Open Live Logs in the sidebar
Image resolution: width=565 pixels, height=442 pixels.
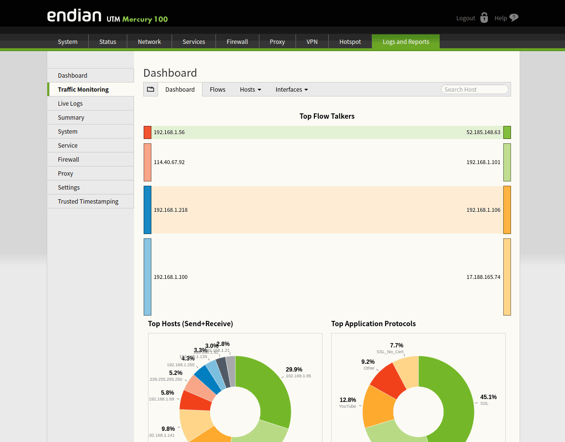click(91, 103)
